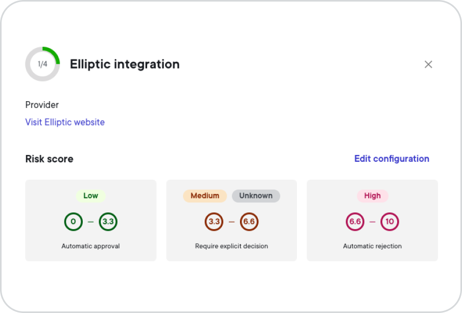Click the pink 6.6 score circle
Screen dimensions: 462x313
point(355,221)
